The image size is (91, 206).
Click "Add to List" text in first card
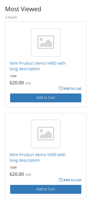click(73, 89)
